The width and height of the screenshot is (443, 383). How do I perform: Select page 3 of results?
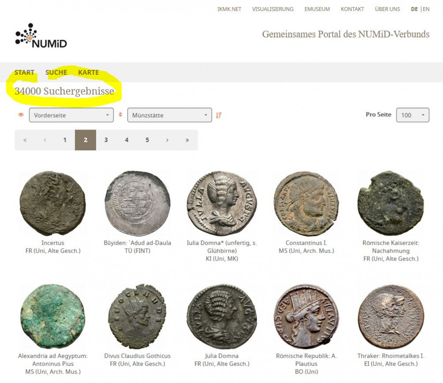tap(106, 140)
